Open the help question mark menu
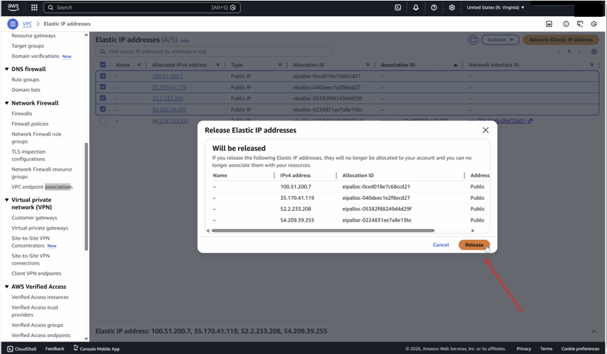 pyautogui.click(x=434, y=7)
